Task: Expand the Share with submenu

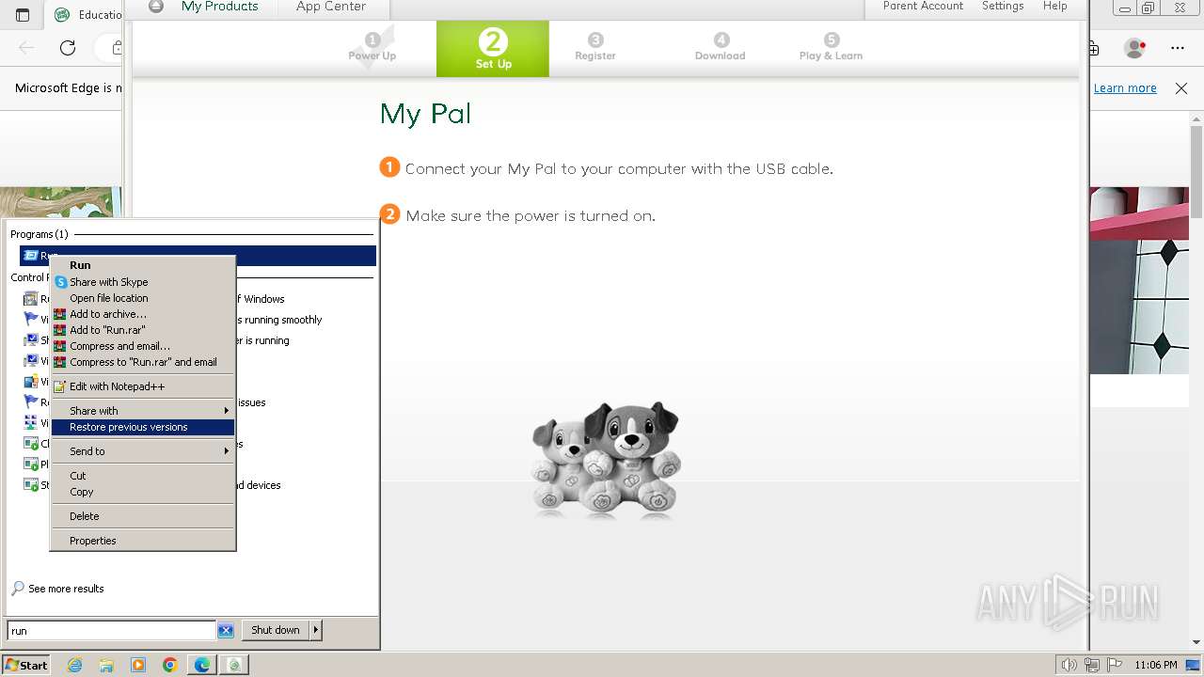Action: coord(142,411)
